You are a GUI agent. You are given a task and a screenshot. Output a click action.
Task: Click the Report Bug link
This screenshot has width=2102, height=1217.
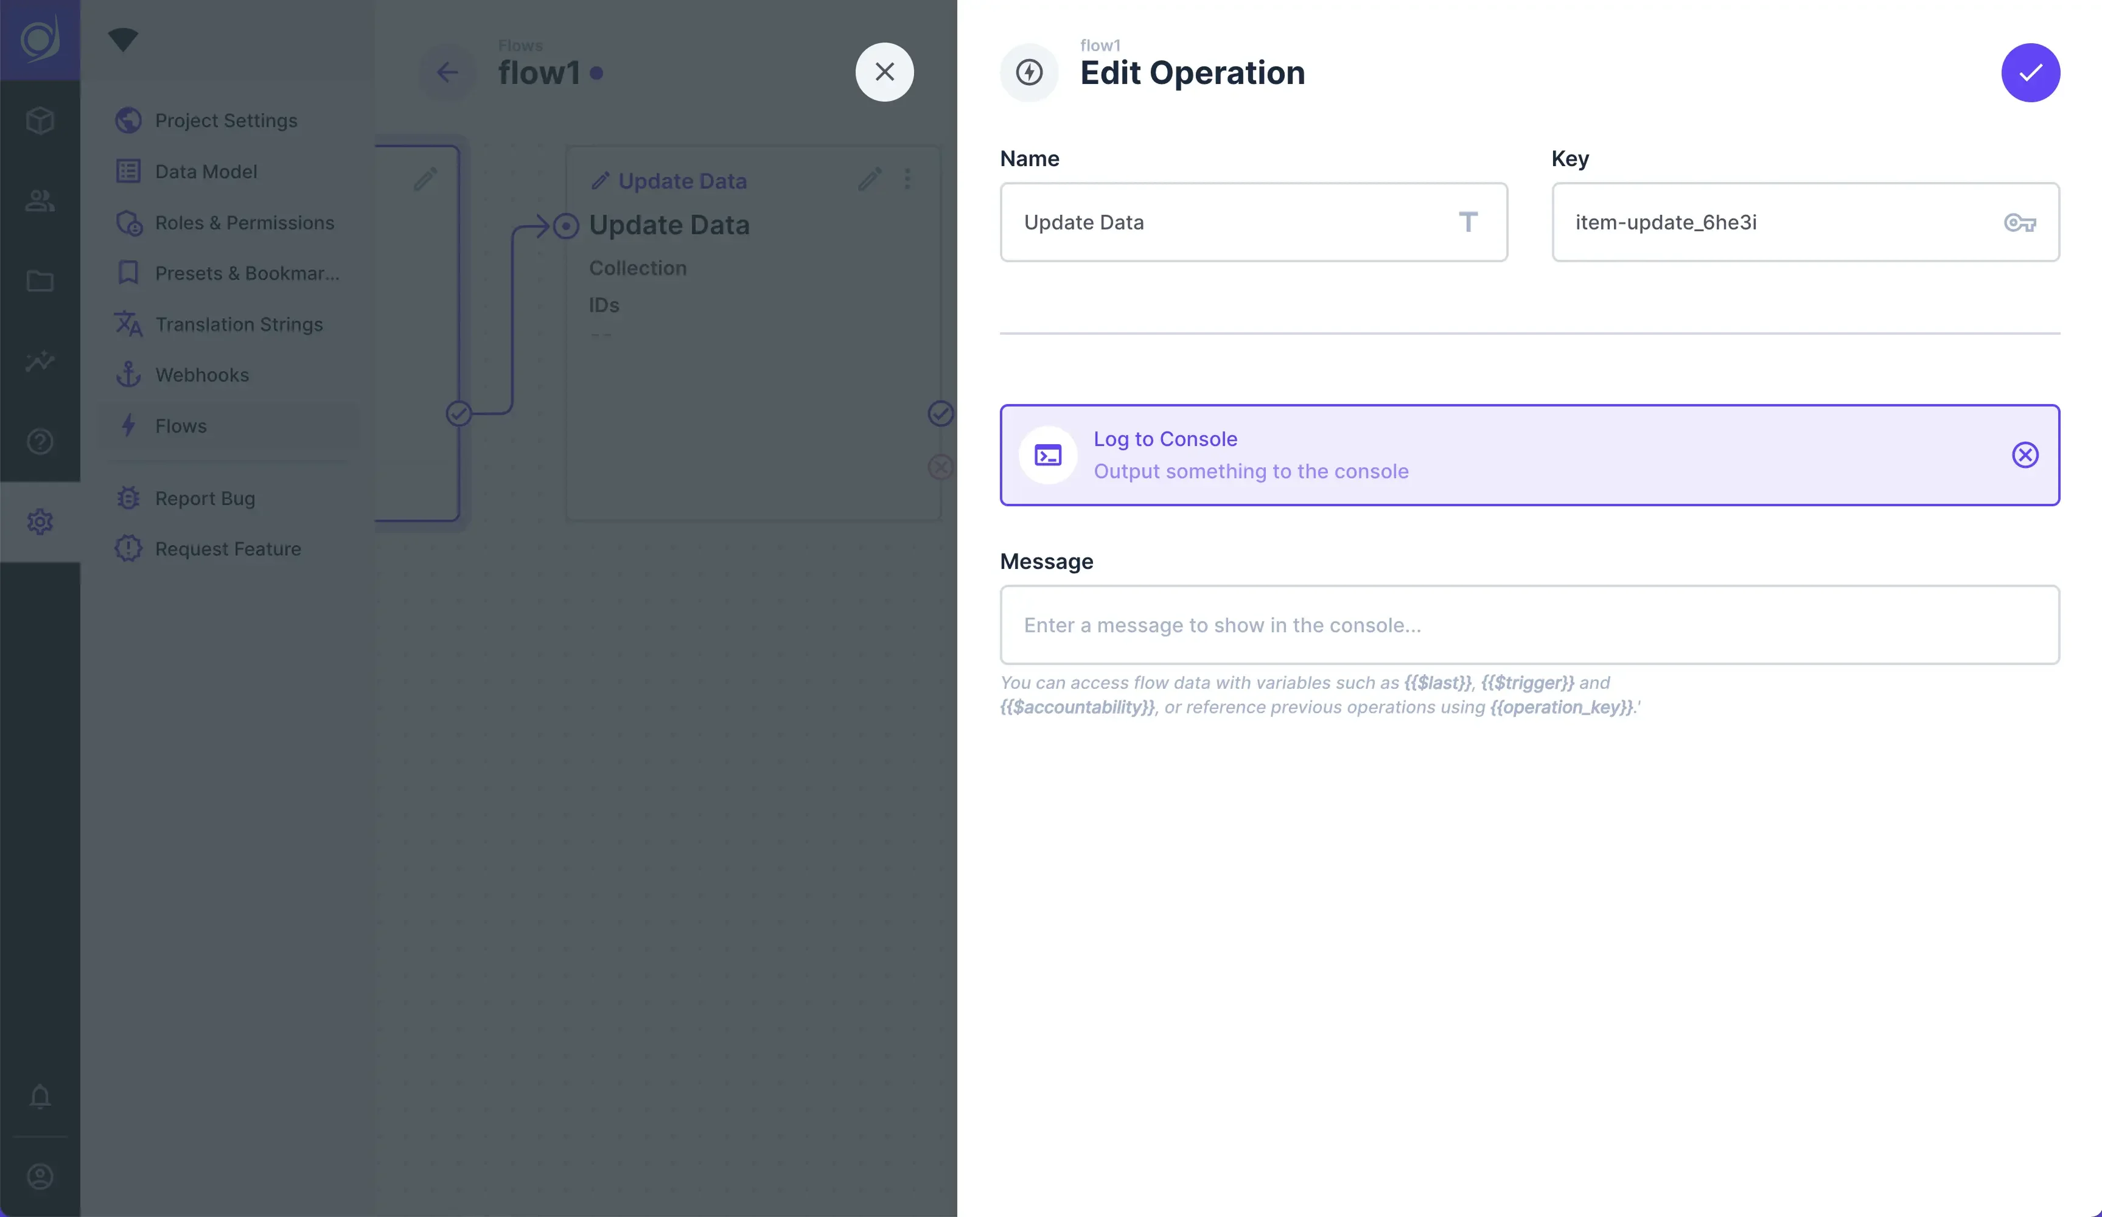coord(204,499)
